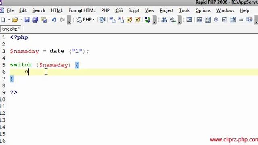Open the CSS menu

tap(119, 10)
